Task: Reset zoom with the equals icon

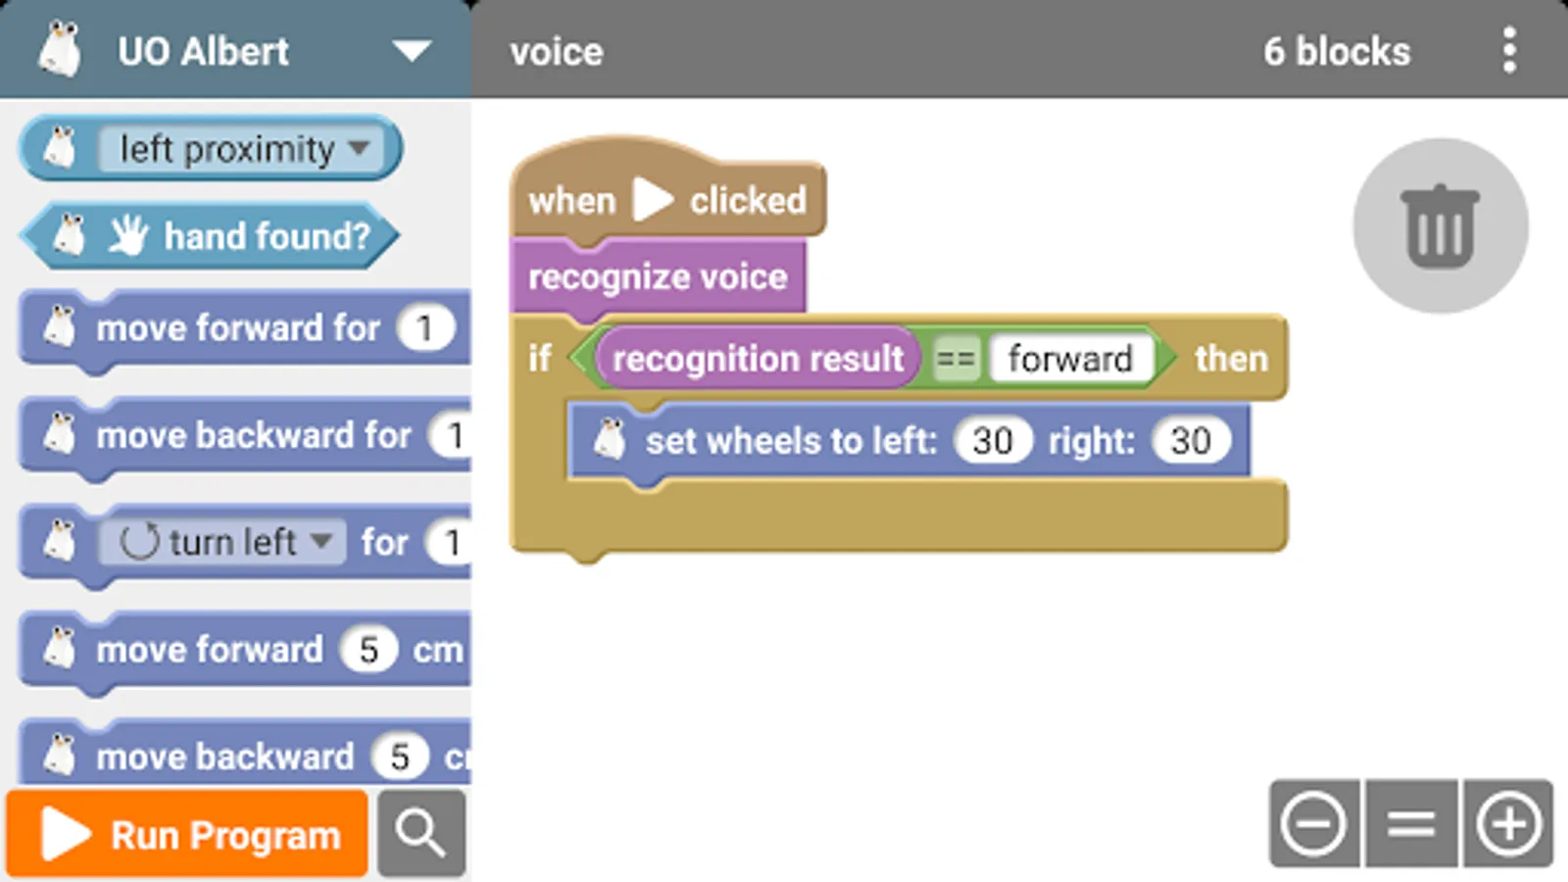Action: pos(1411,824)
